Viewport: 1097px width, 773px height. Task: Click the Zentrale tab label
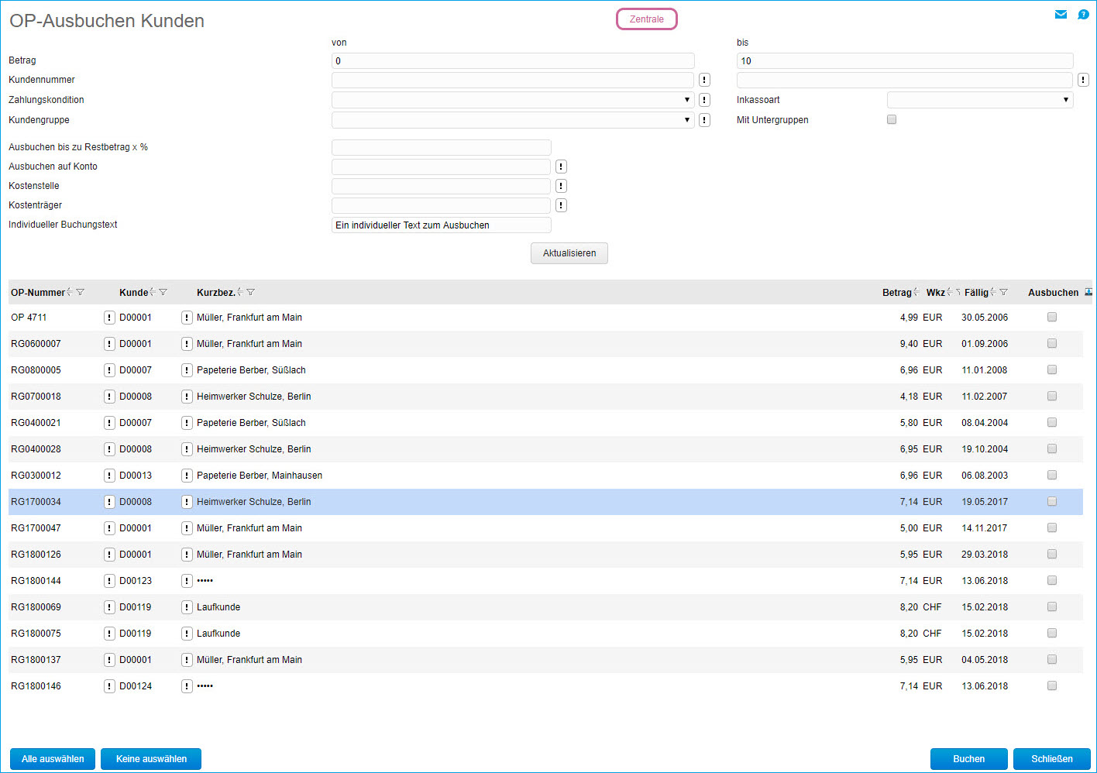coord(646,19)
